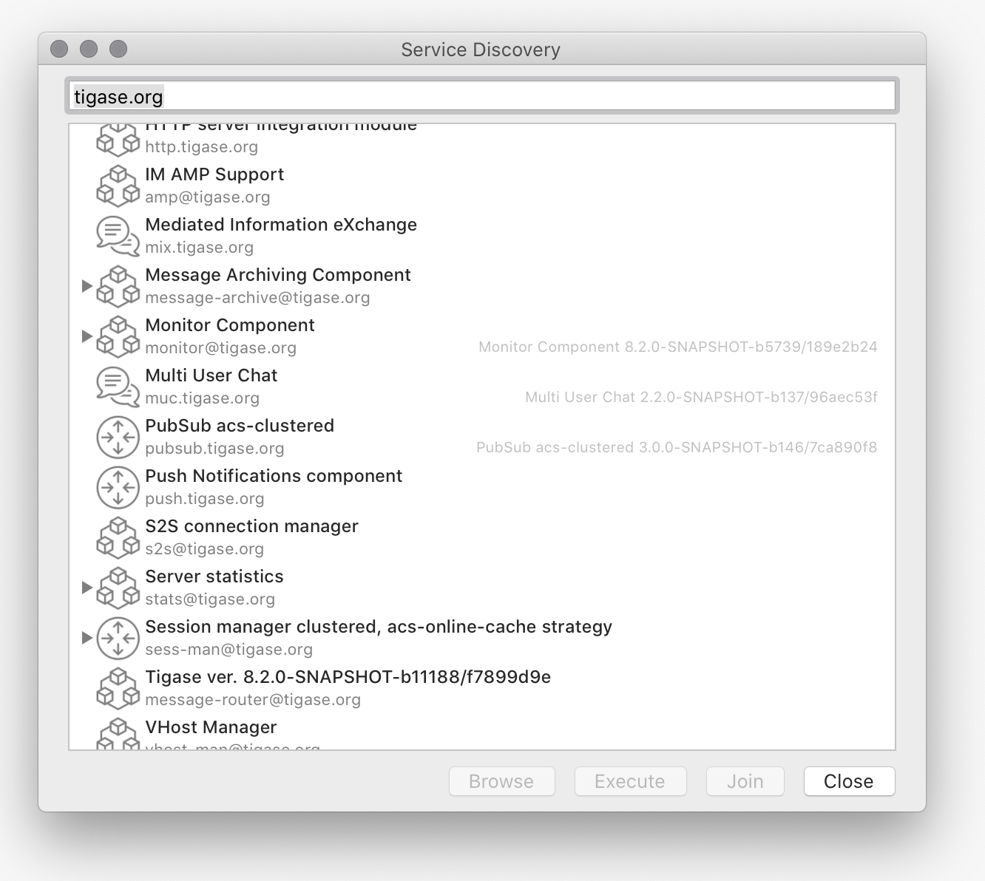Click the PubSub acs-clustered arrows icon
This screenshot has width=985, height=881.
coord(118,437)
